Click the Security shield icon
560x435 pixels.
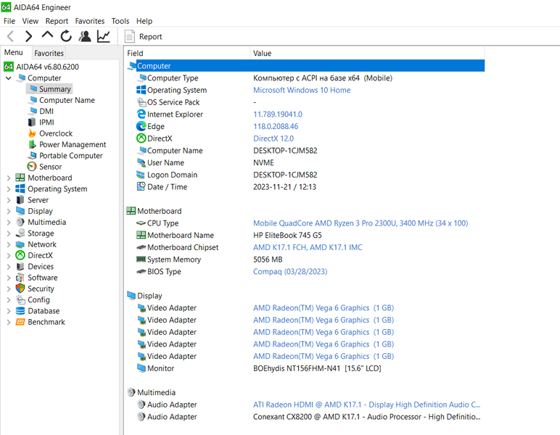click(x=20, y=289)
